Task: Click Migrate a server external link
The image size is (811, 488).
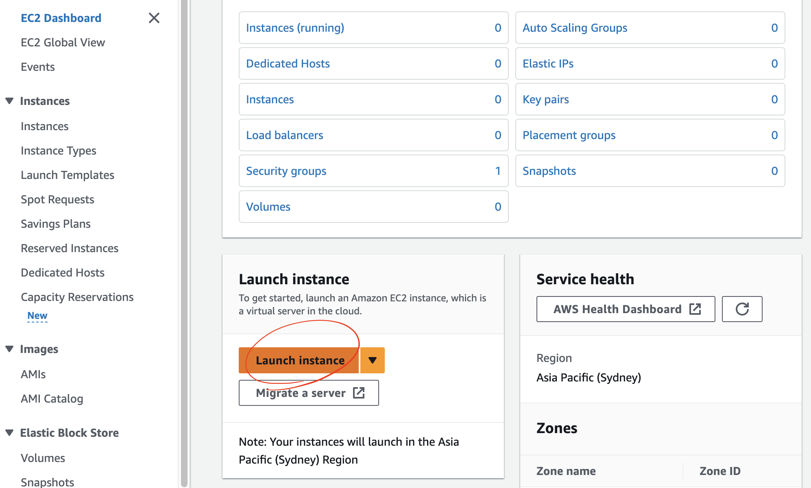Action: click(309, 393)
